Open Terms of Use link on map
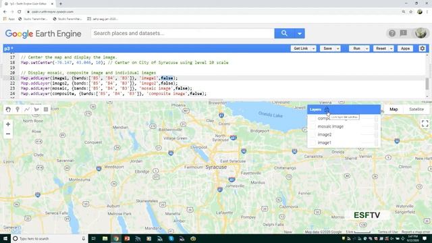 [387, 232]
